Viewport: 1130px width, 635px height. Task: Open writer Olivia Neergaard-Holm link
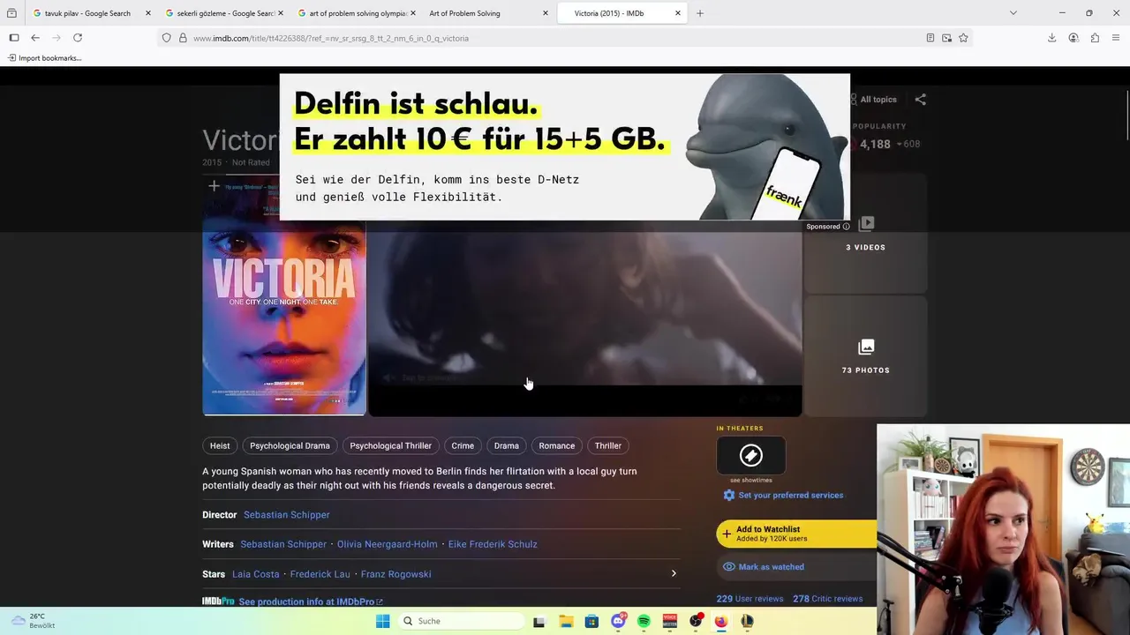[x=388, y=544]
